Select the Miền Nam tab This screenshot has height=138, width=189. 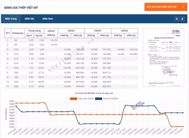[x=48, y=19]
